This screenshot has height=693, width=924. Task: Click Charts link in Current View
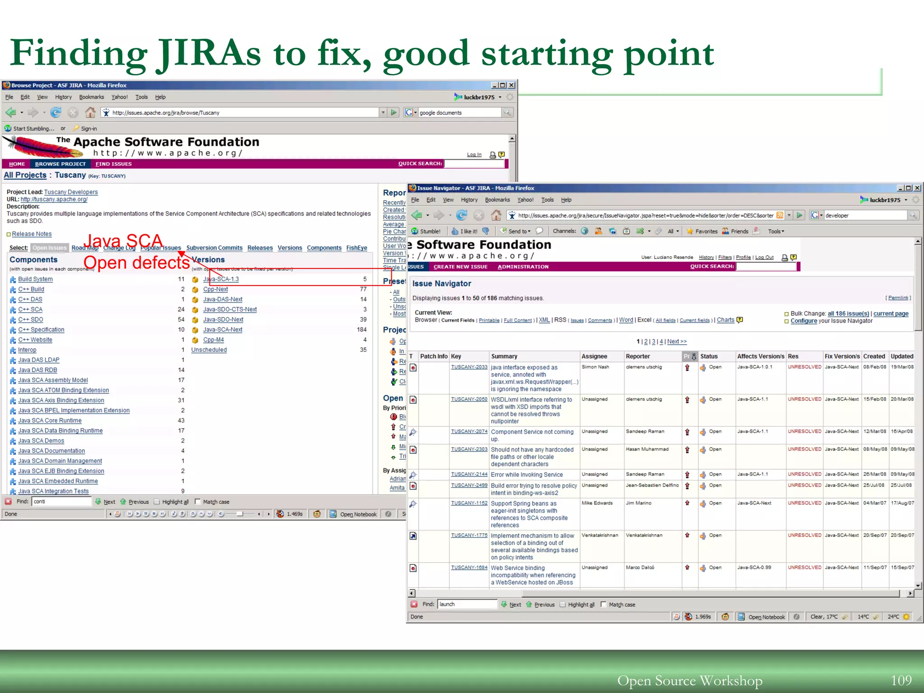pyautogui.click(x=725, y=320)
